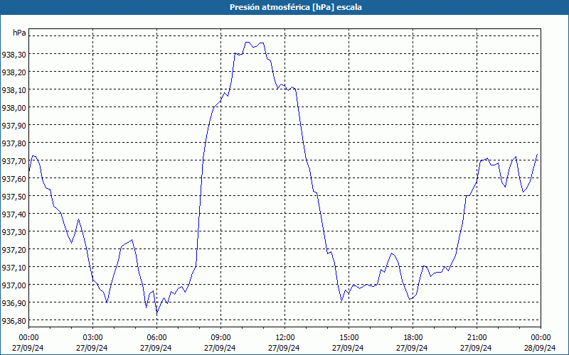Select the 937,00 axis value
Image resolution: width=569 pixels, height=355 pixels.
point(14,285)
